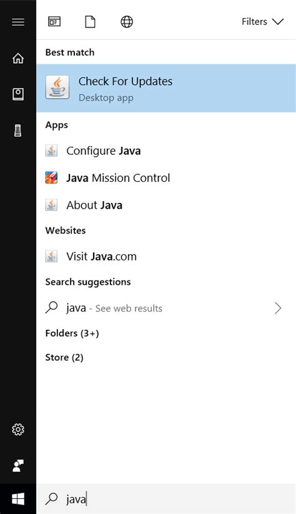Go to Home in the search sidebar
Viewport: 296px width, 514px height.
click(x=18, y=58)
